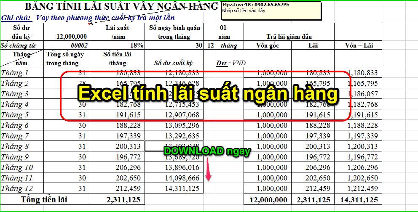
Task: Click the 'Tổng tiền lãi' total label
Action: tap(44, 200)
